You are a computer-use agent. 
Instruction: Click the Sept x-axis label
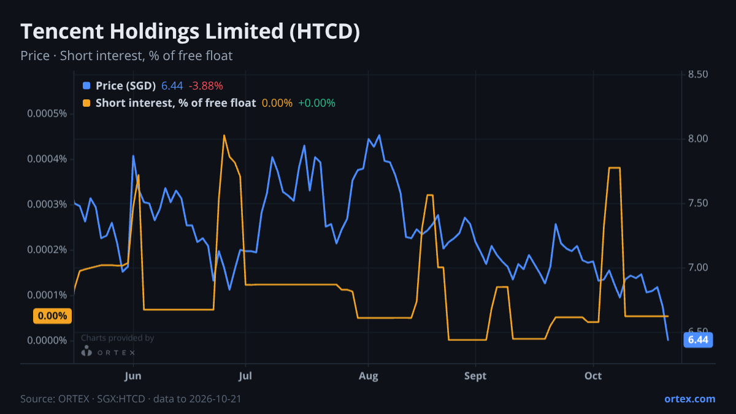pyautogui.click(x=475, y=375)
